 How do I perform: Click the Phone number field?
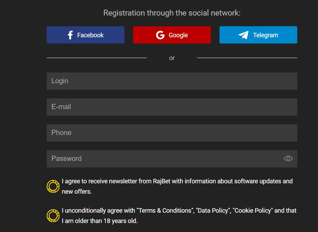click(172, 133)
